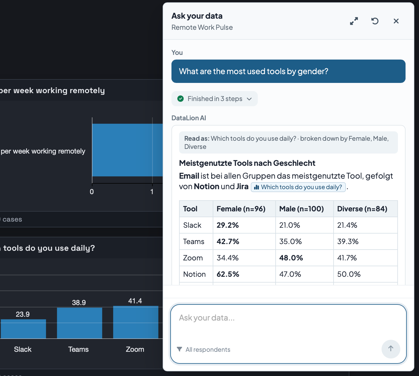Click the 38.9 value label above Teams
The width and height of the screenshot is (419, 376).
coord(79,302)
